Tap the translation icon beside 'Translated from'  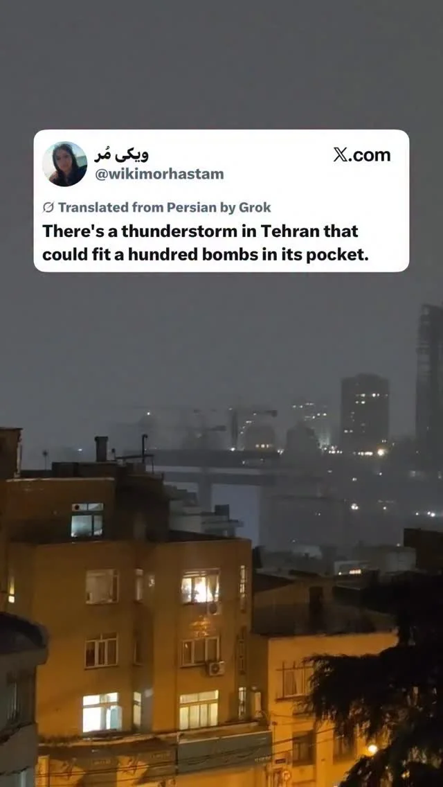(x=48, y=207)
